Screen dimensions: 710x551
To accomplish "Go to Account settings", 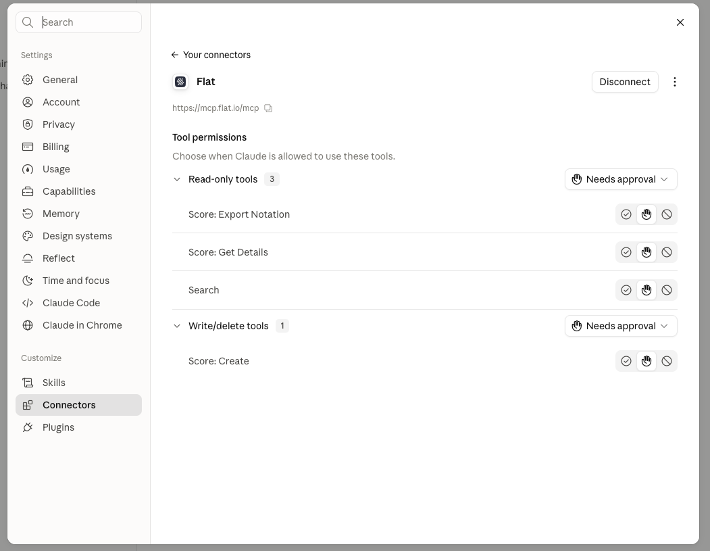I will tap(79, 102).
